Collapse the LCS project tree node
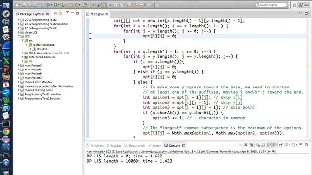The width and height of the screenshot is (312, 175). (19, 36)
